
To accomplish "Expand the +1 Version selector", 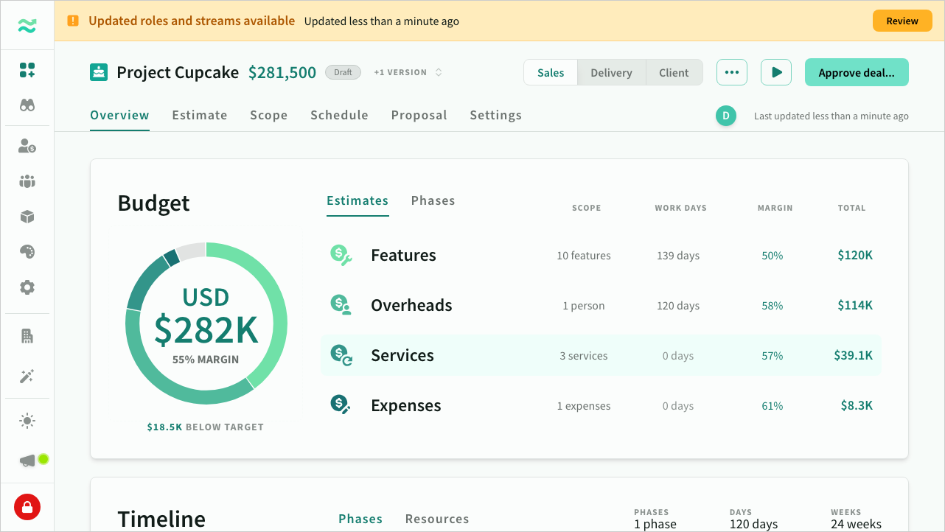I will [408, 72].
